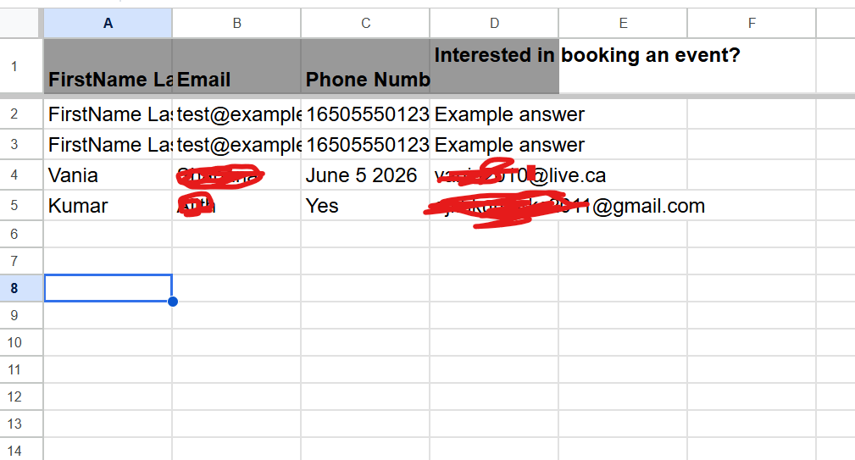Select column C header
The image size is (855, 460).
click(x=365, y=24)
